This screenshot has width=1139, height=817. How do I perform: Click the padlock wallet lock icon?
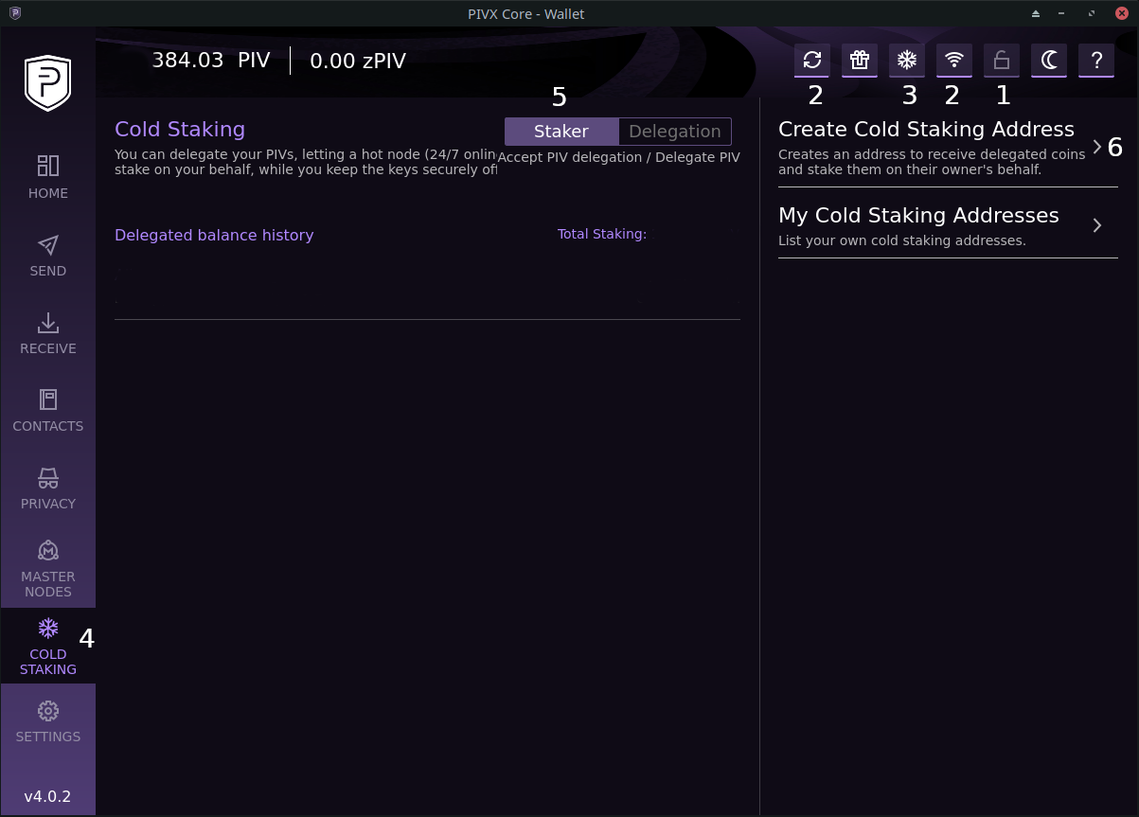pyautogui.click(x=1001, y=61)
